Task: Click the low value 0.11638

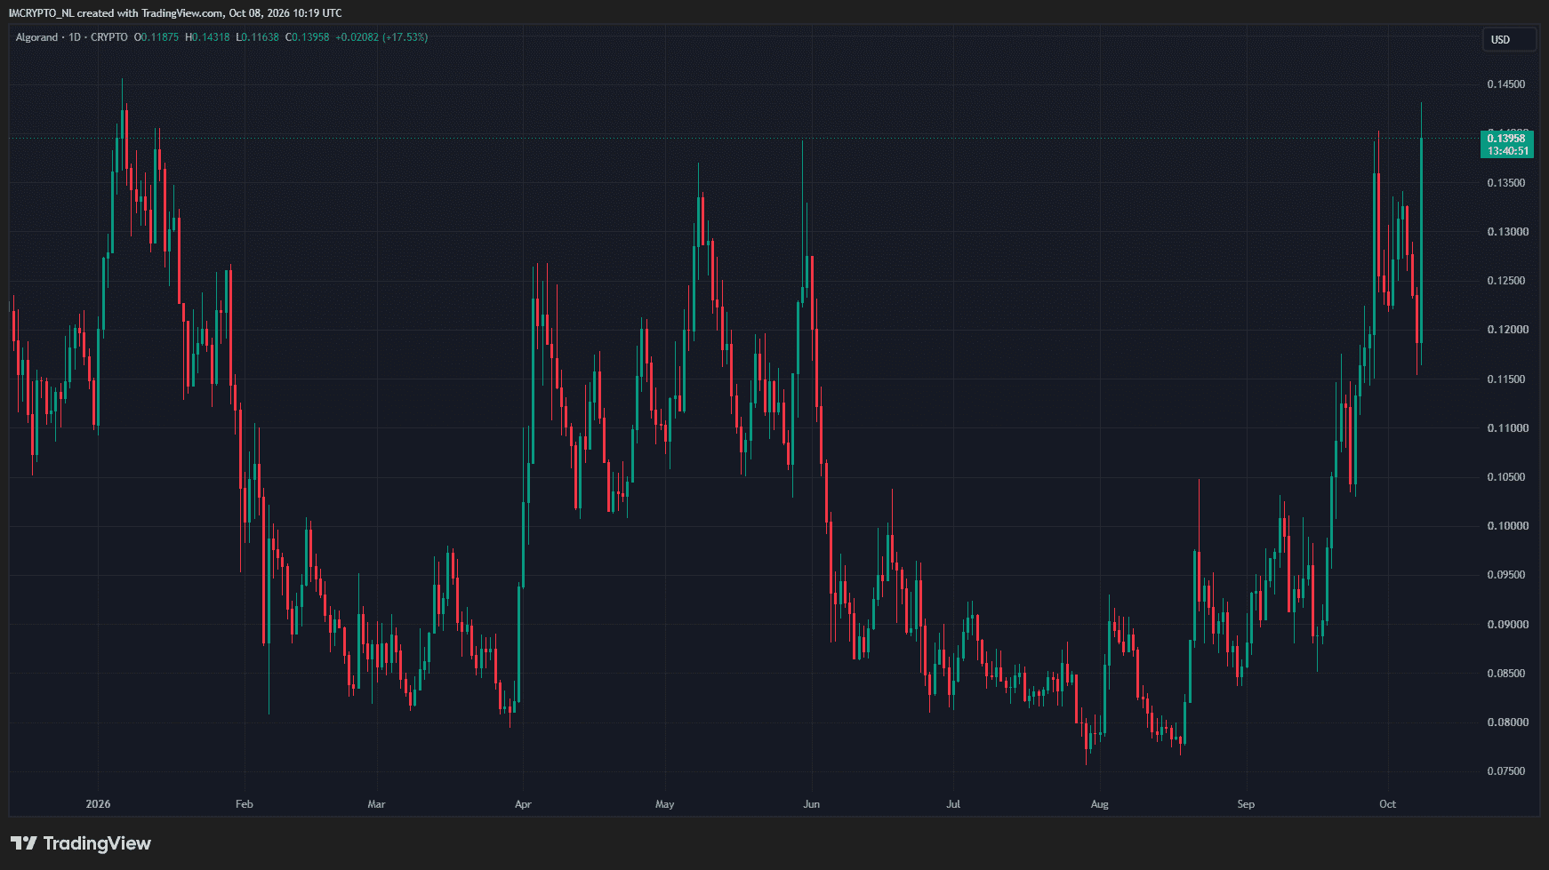Action: [x=257, y=37]
